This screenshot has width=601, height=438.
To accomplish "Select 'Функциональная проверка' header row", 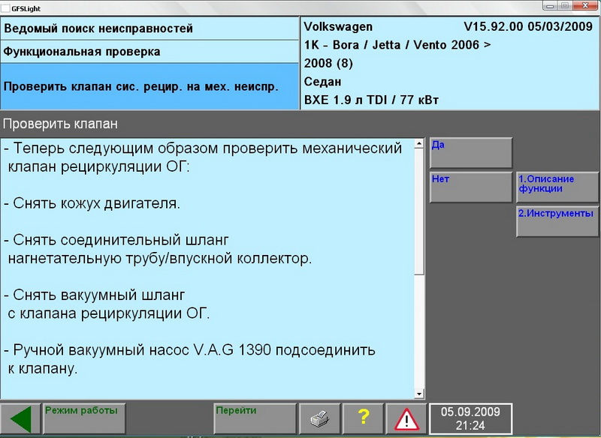I will pos(149,52).
